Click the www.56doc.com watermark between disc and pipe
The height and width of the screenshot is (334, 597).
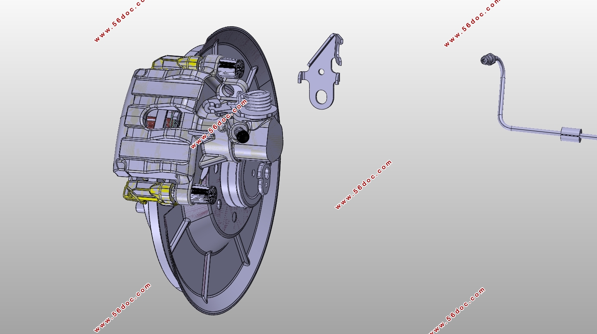(x=363, y=184)
